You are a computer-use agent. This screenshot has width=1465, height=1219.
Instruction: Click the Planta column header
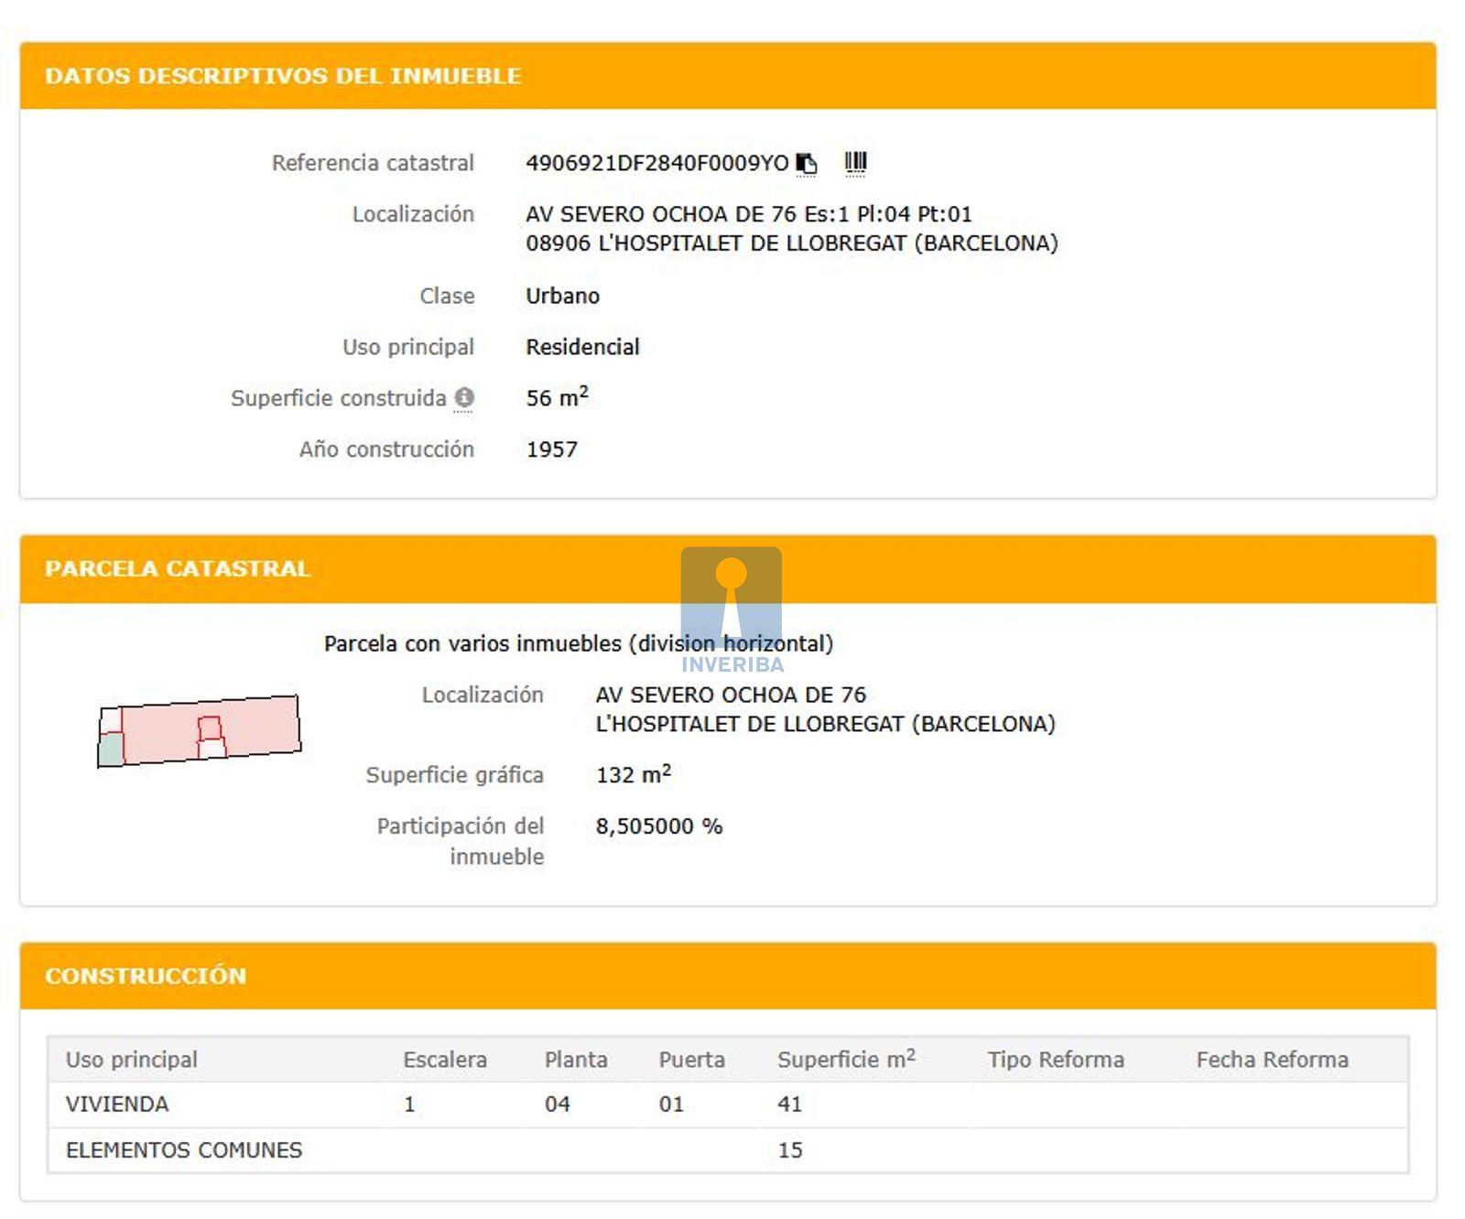[576, 1060]
